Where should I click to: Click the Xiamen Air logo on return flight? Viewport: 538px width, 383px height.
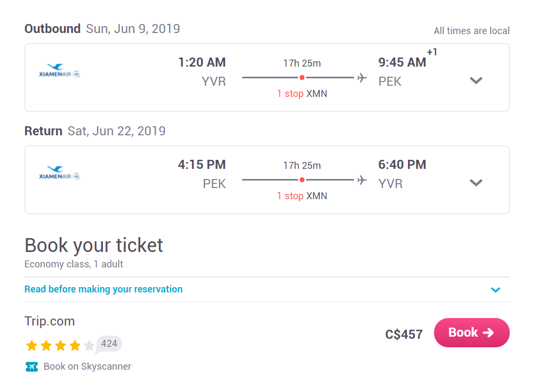(x=59, y=173)
